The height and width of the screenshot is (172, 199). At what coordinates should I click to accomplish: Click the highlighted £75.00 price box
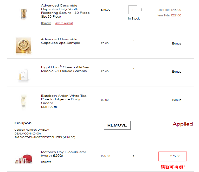172,156
